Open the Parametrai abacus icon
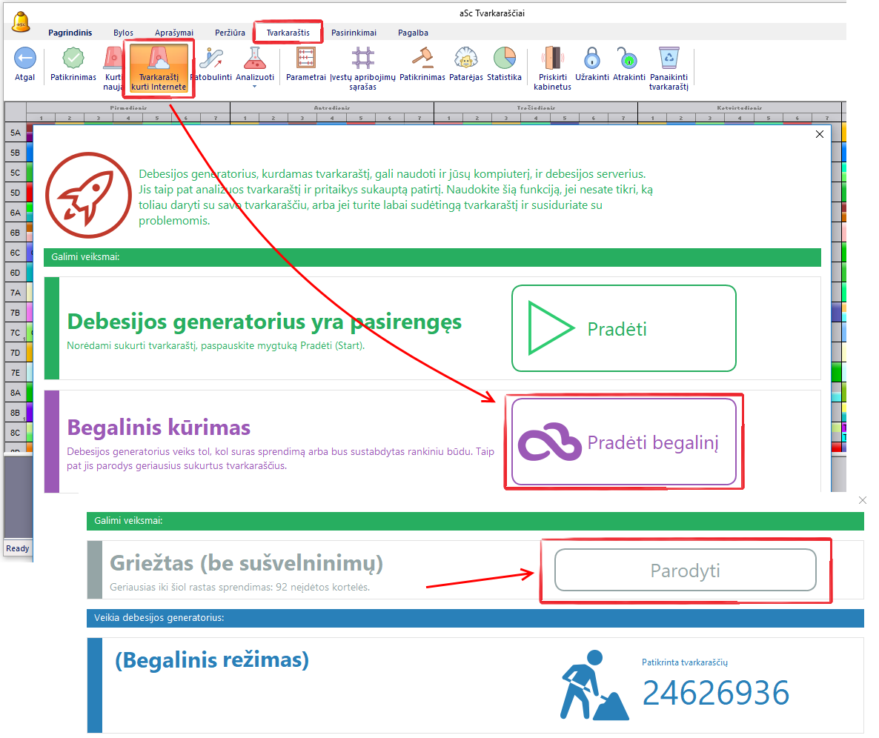879x738 pixels. pos(306,59)
